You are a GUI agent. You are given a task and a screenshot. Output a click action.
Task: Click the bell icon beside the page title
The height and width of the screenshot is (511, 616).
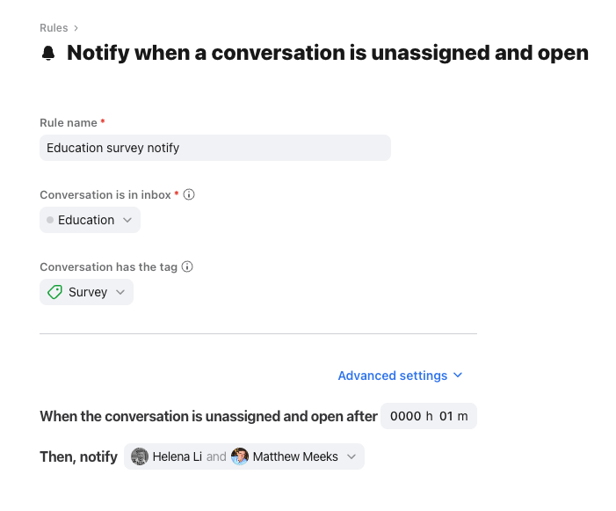pyautogui.click(x=48, y=54)
